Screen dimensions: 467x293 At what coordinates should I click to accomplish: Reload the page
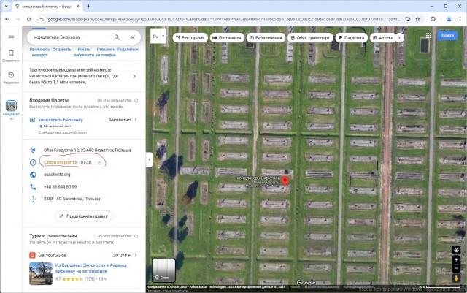[28, 19]
